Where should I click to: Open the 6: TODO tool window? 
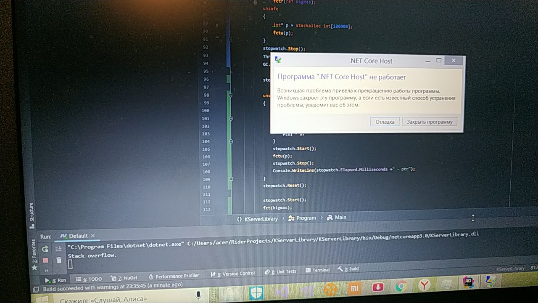[x=89, y=279]
